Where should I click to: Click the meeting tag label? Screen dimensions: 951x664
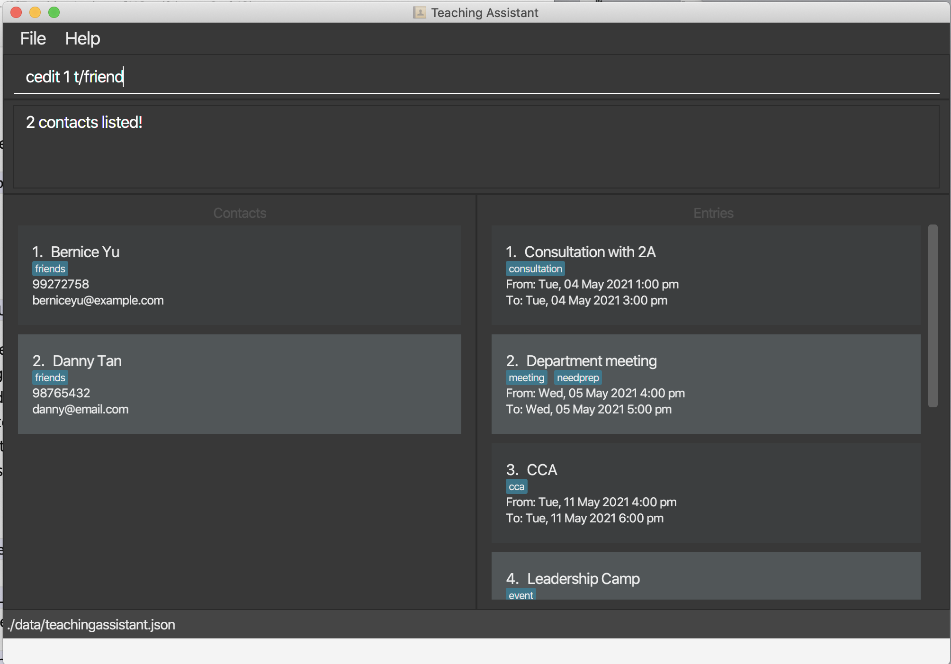[x=526, y=377]
